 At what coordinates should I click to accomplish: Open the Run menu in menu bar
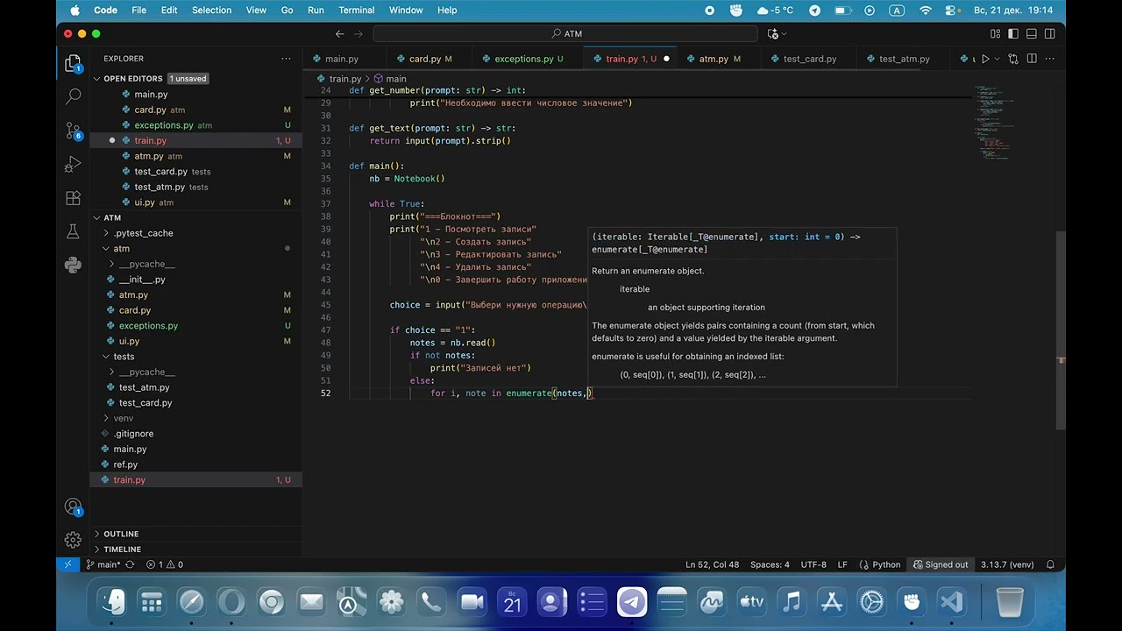[316, 11]
